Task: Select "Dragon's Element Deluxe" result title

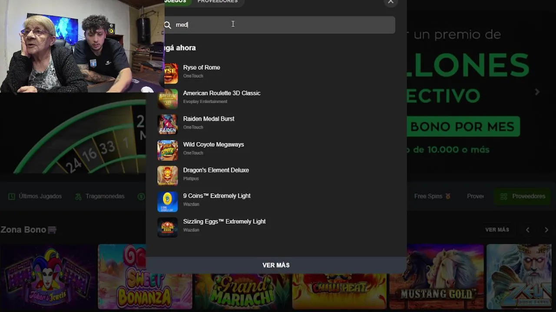Action: 216,170
